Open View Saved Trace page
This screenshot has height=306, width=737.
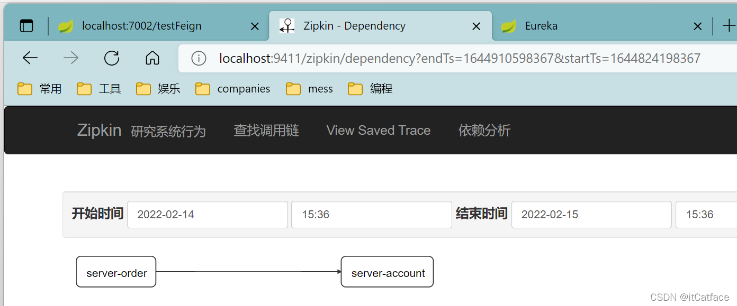pos(379,131)
